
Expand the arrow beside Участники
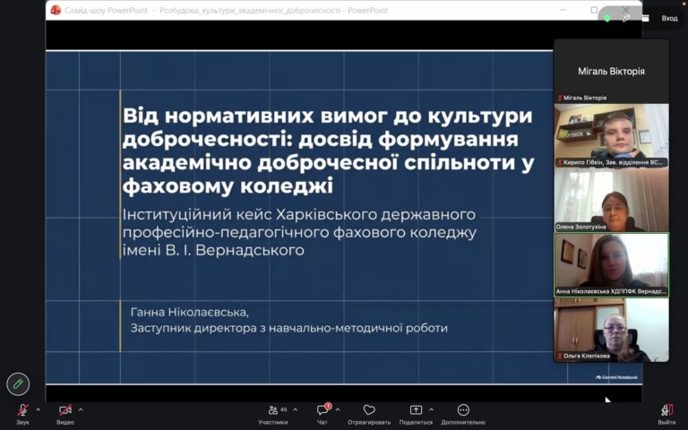point(296,409)
